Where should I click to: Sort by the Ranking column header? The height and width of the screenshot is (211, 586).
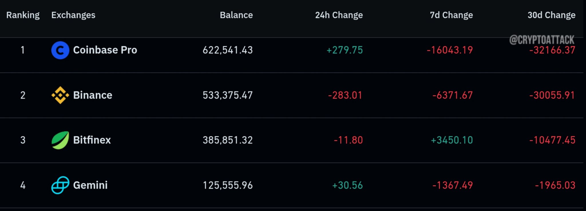(23, 15)
